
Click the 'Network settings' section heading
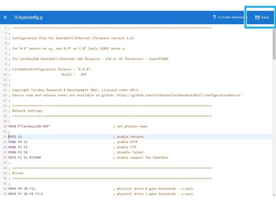[28, 110]
